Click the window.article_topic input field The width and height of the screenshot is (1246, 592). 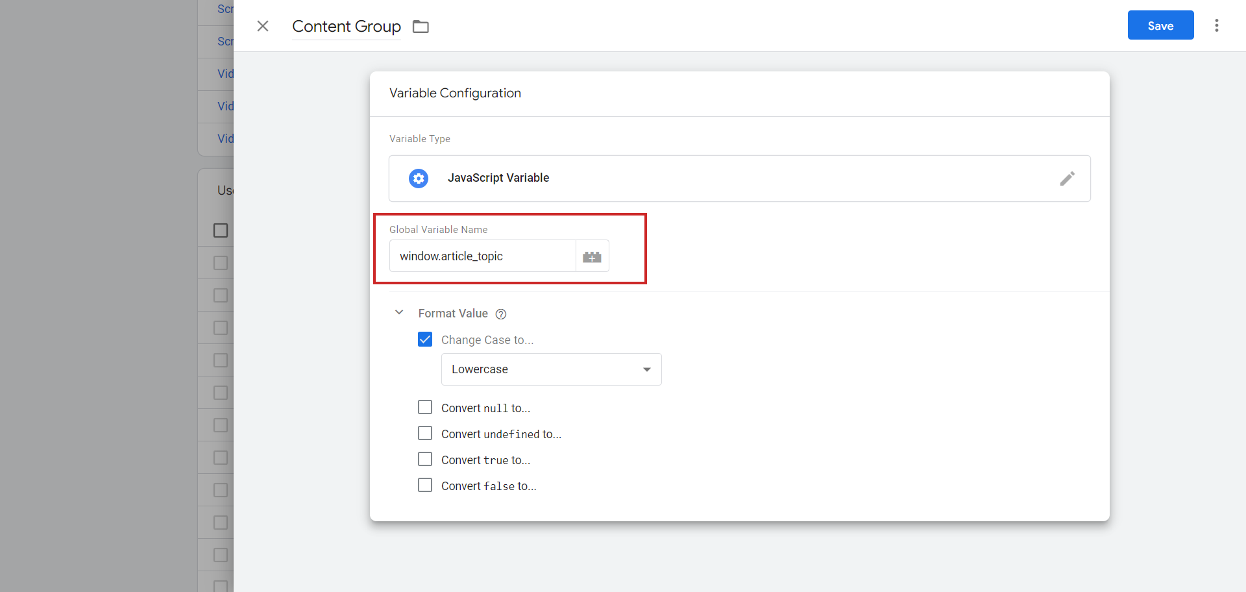[483, 256]
